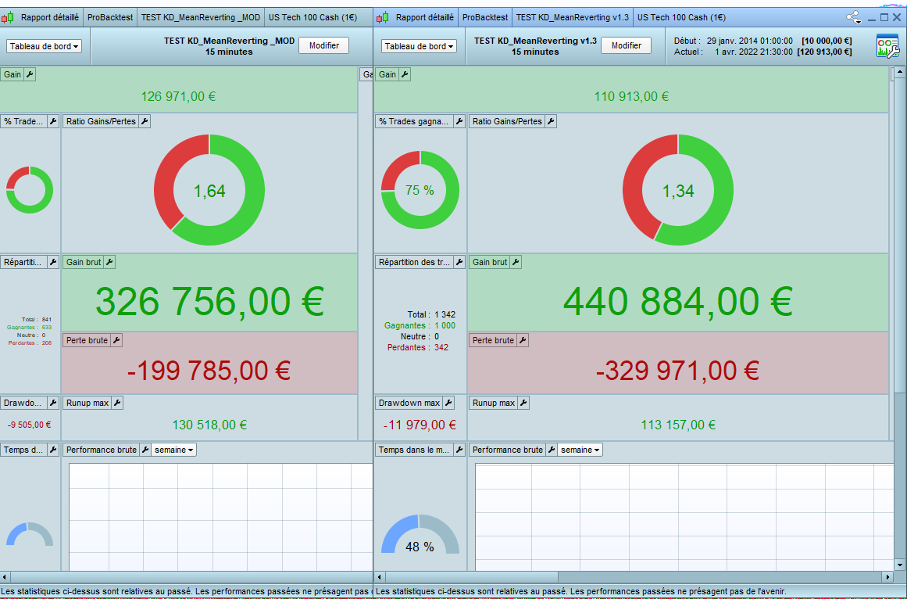
Task: Click left window horizontal scroll left arrow
Action: click(x=5, y=576)
